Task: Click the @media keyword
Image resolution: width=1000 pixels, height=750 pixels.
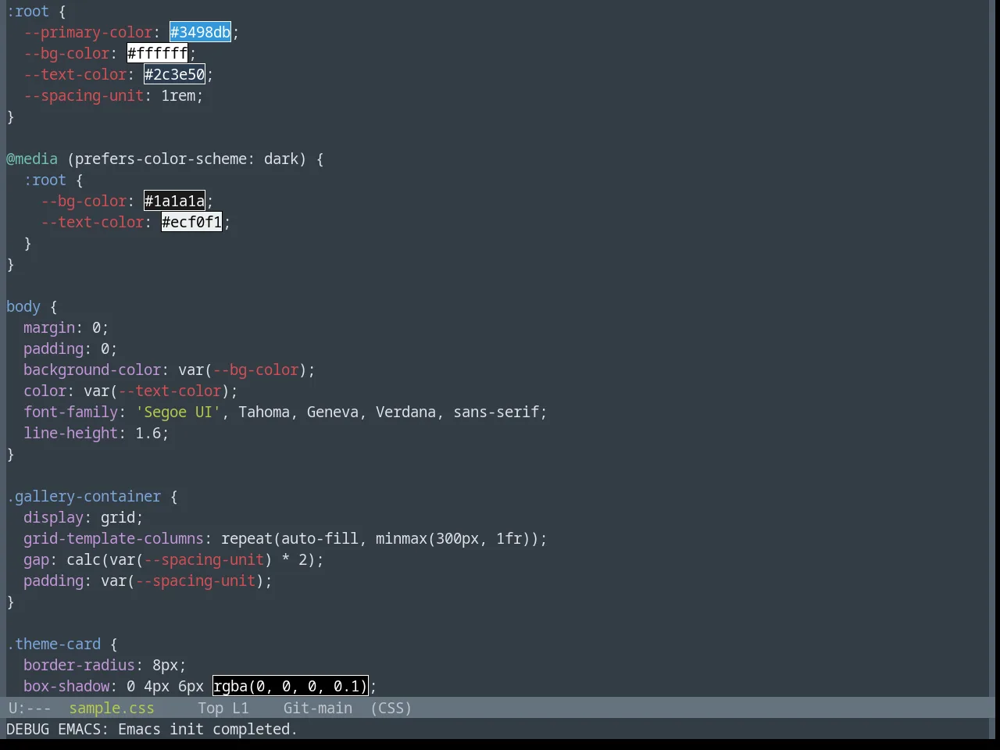Action: click(32, 159)
